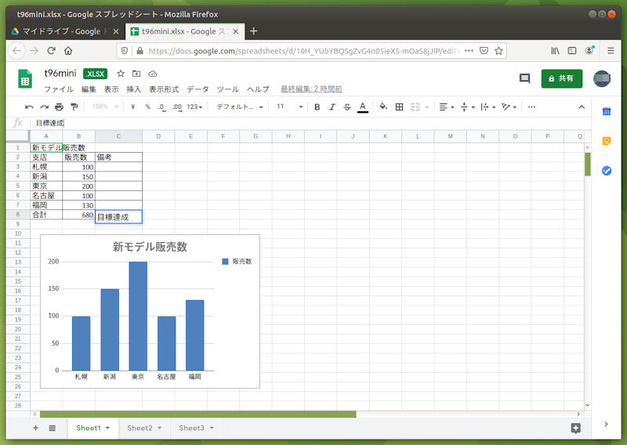Viewport: 627px width, 445px height.
Task: Open Calendar in side panel
Action: 606,111
